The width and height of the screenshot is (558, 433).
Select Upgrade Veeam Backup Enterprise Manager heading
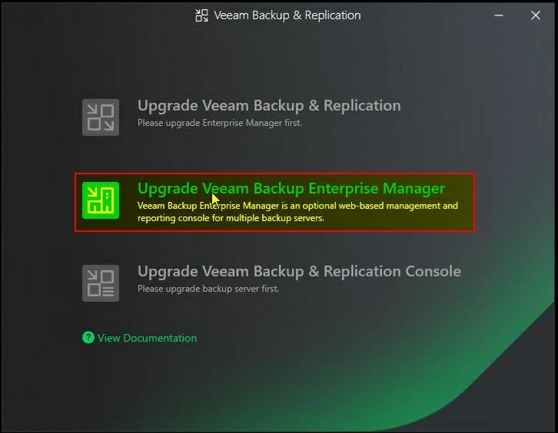291,189
